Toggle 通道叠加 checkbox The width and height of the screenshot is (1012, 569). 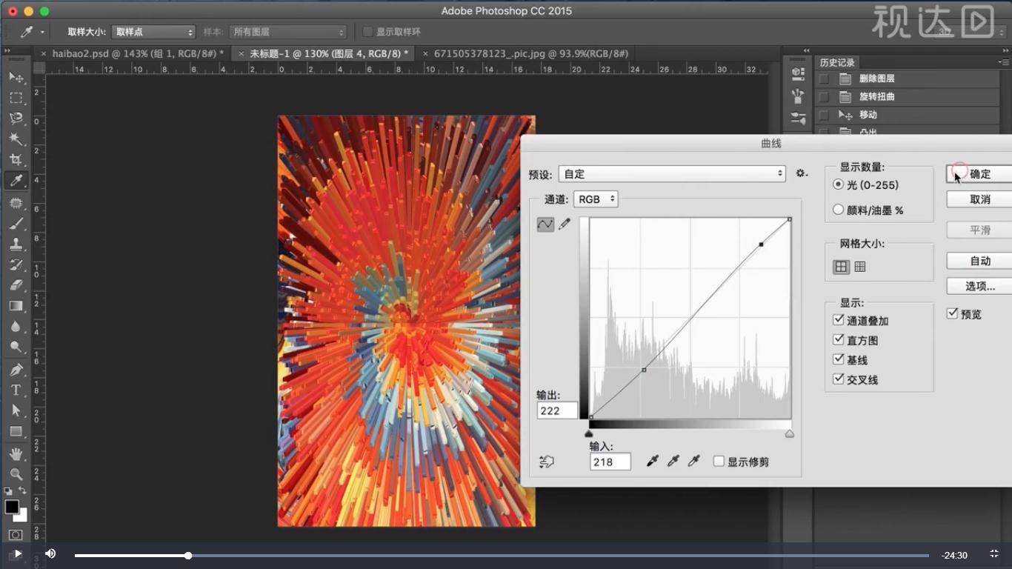tap(839, 320)
